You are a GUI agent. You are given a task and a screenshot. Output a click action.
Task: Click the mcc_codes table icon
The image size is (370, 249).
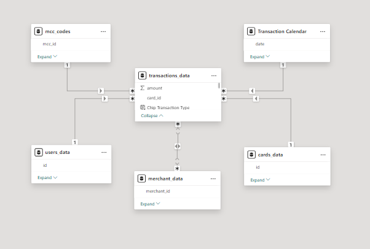point(39,31)
